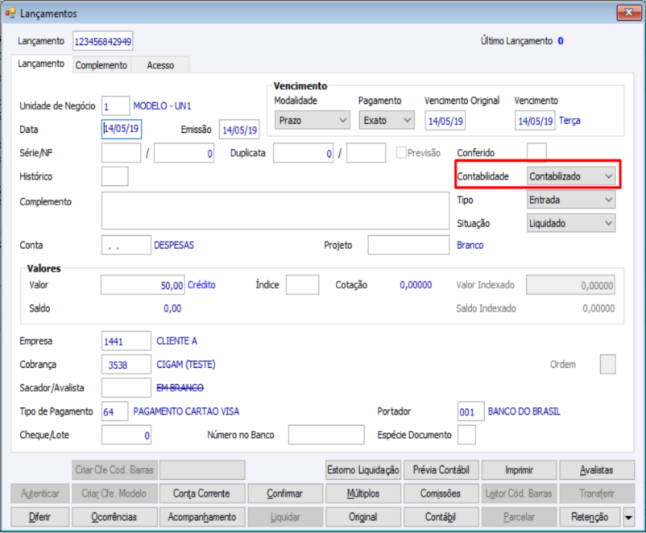Open the Tipo Entrada dropdown
The image size is (646, 533).
571,200
